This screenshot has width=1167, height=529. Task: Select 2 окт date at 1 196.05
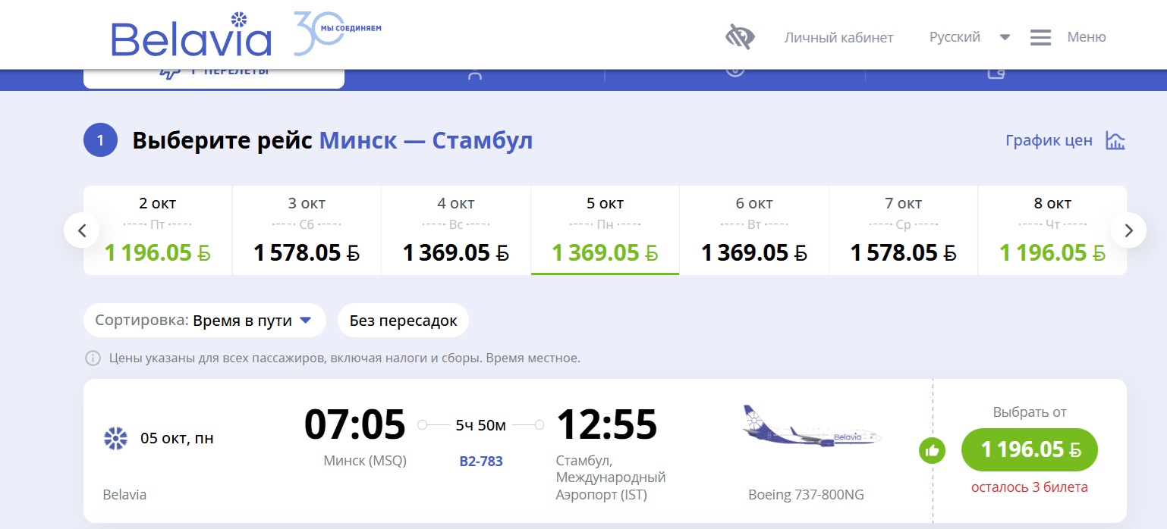158,230
